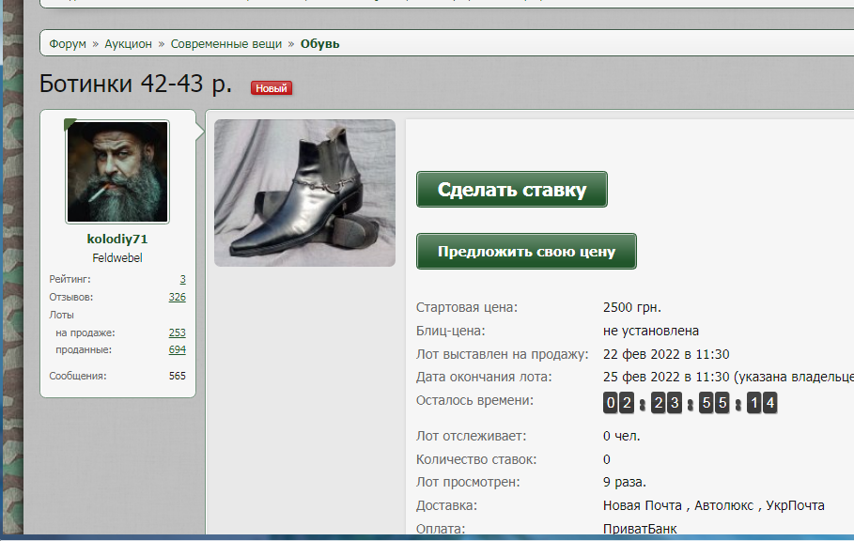View the 326 seller reviews
Image resolution: width=854 pixels, height=541 pixels.
(x=177, y=297)
